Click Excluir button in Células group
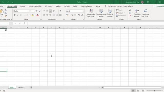This screenshot has width=164, height=92. pos(120,13)
